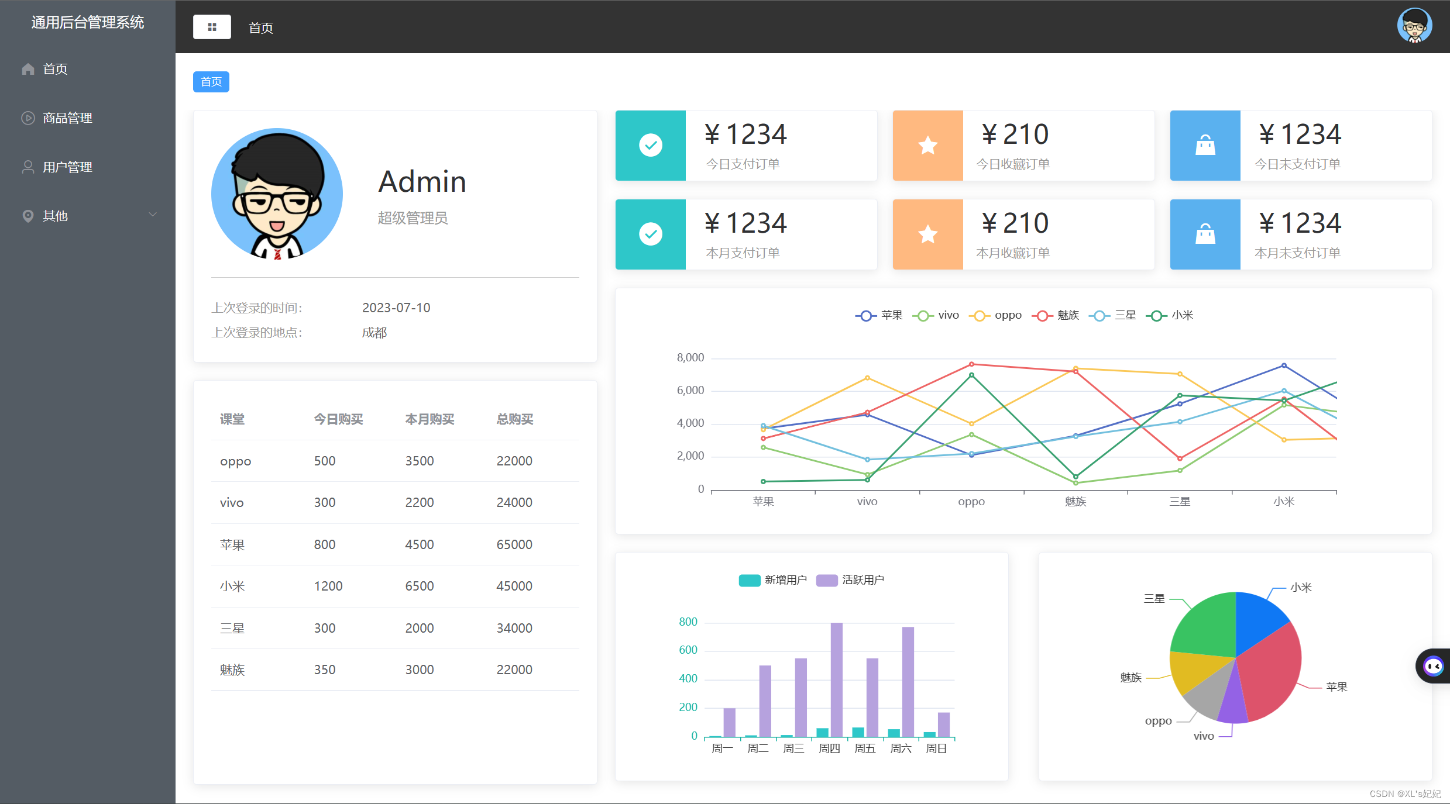Select 其他 sidebar menu item

click(88, 216)
